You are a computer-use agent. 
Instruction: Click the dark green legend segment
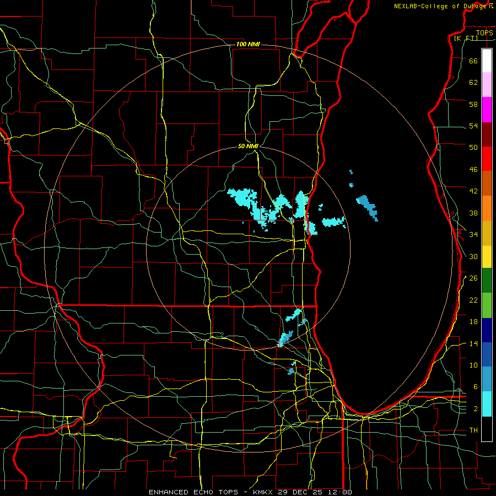click(487, 281)
